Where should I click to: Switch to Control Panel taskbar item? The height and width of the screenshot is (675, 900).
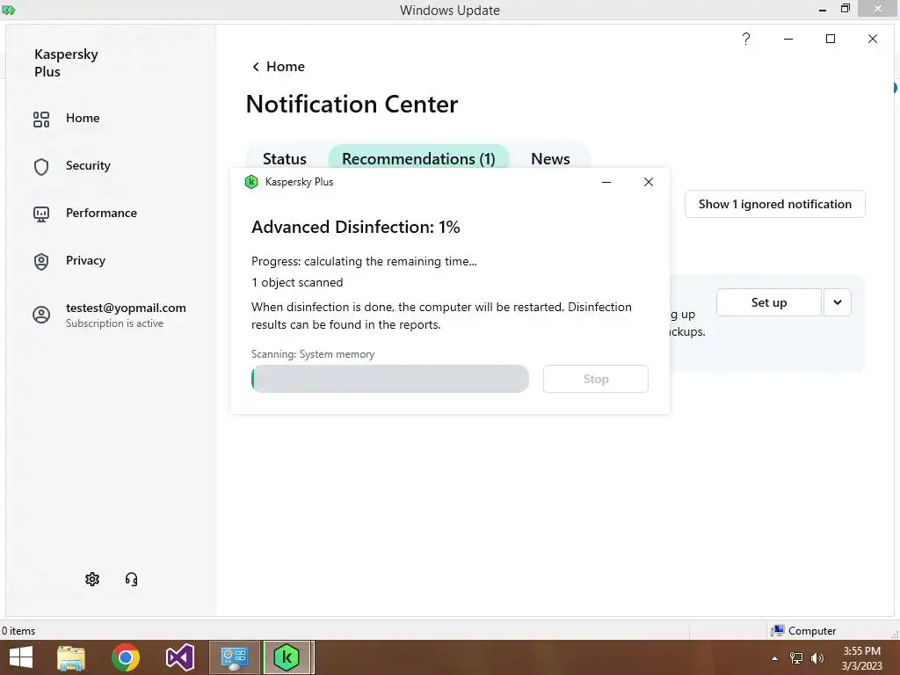click(x=234, y=657)
